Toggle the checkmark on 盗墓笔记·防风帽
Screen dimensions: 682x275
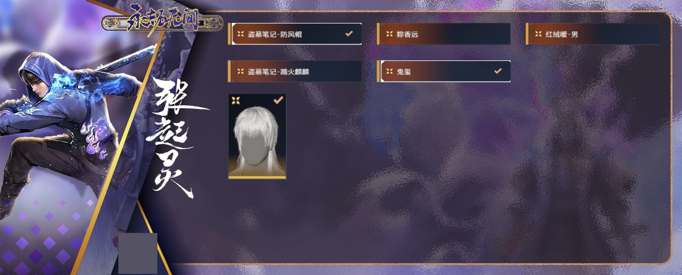349,34
